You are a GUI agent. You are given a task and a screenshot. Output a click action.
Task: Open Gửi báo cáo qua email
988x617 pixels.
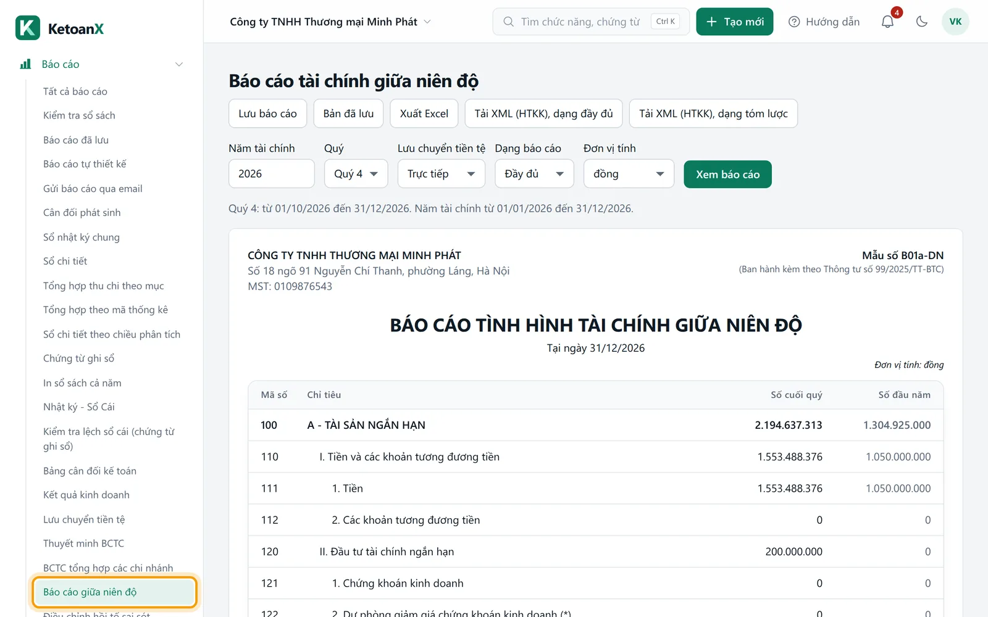pyautogui.click(x=93, y=189)
